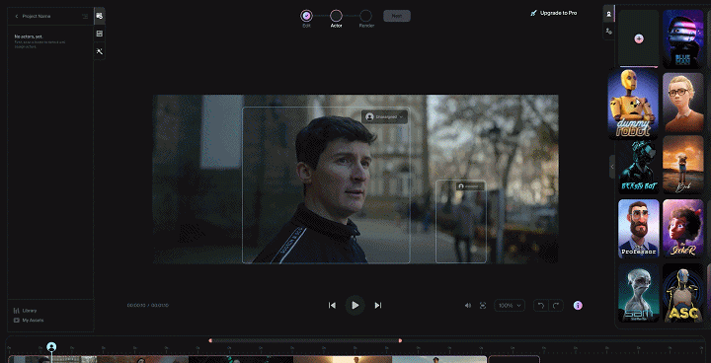The width and height of the screenshot is (711, 363).
Task: Expand the Unassigned actor dropdown on main face
Action: pyautogui.click(x=384, y=117)
